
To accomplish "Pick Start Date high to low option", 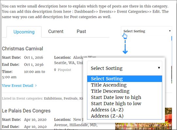I will click(125, 104).
